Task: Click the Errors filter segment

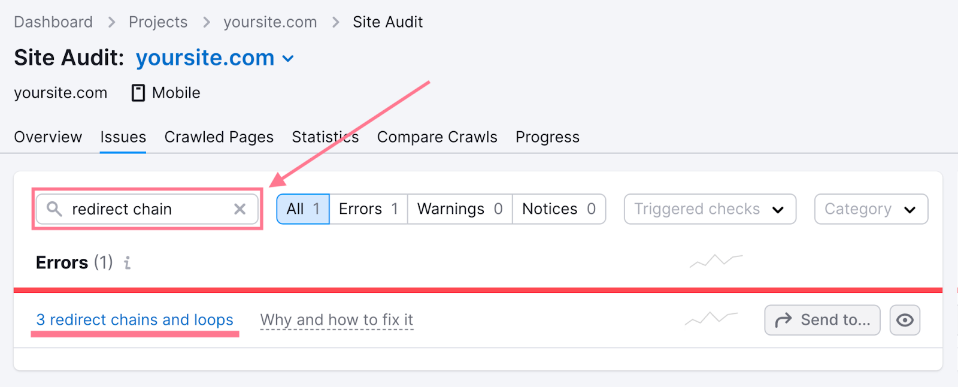Action: coord(368,209)
